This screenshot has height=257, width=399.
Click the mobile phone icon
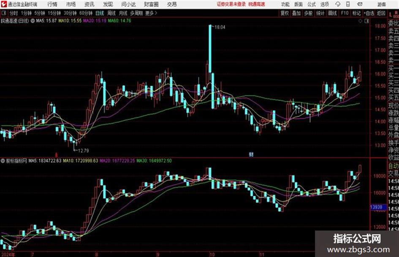pos(348,4)
